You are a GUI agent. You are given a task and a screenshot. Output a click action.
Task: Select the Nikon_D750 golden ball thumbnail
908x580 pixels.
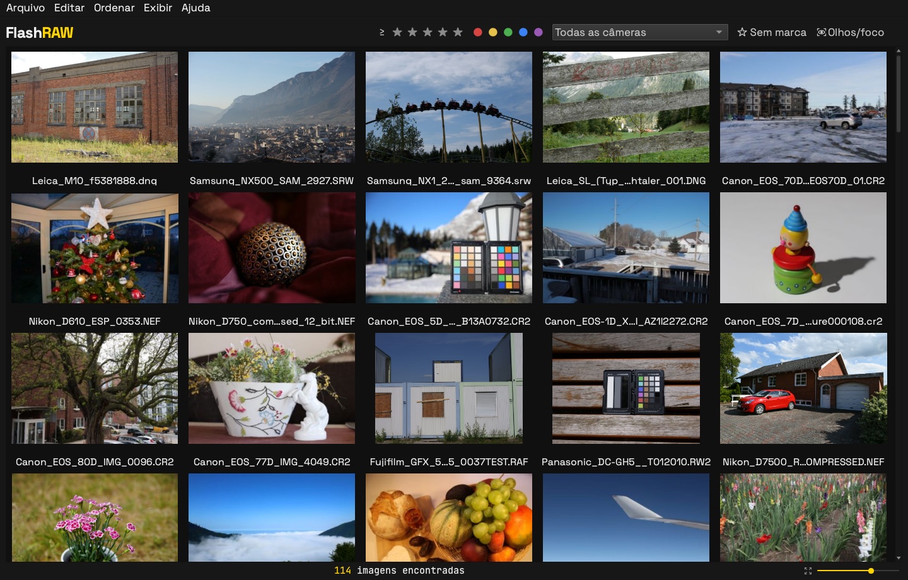[x=272, y=248]
